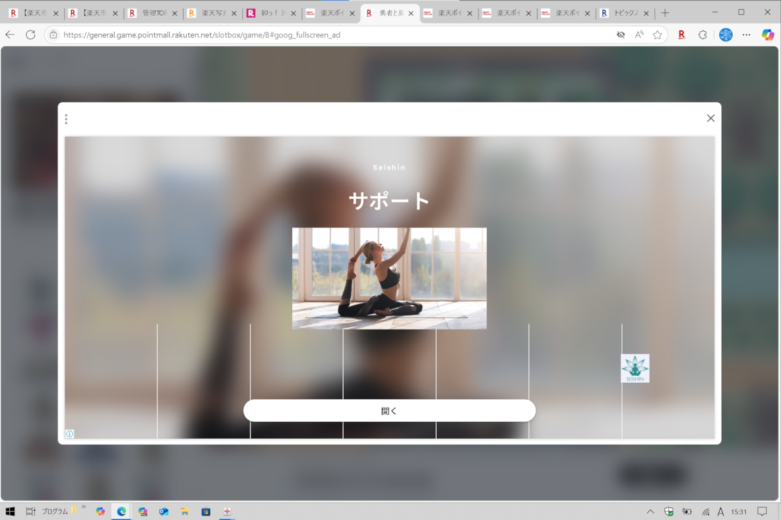Click the Microsoft Edge taskbar icon
The width and height of the screenshot is (781, 520).
click(x=122, y=512)
